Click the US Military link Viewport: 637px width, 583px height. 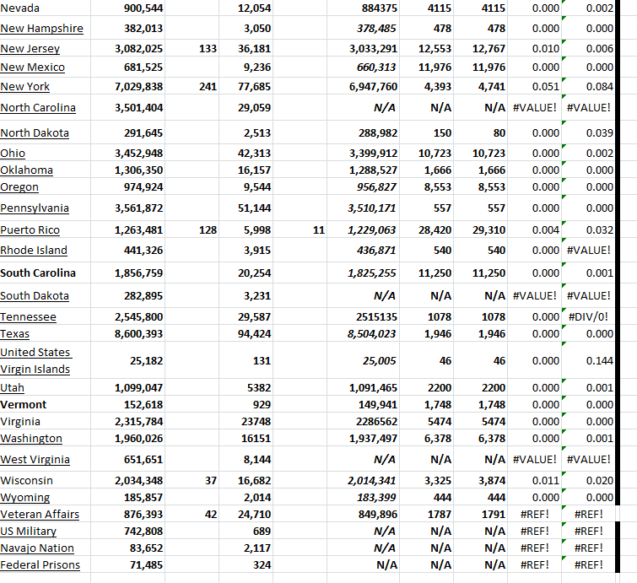point(29,532)
